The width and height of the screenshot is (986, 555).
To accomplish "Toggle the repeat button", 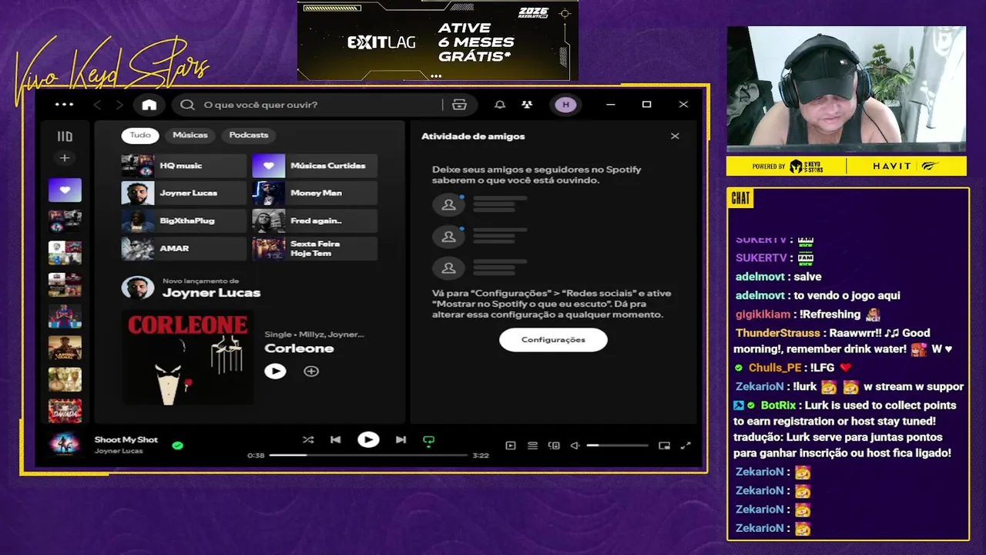I will 429,441.
